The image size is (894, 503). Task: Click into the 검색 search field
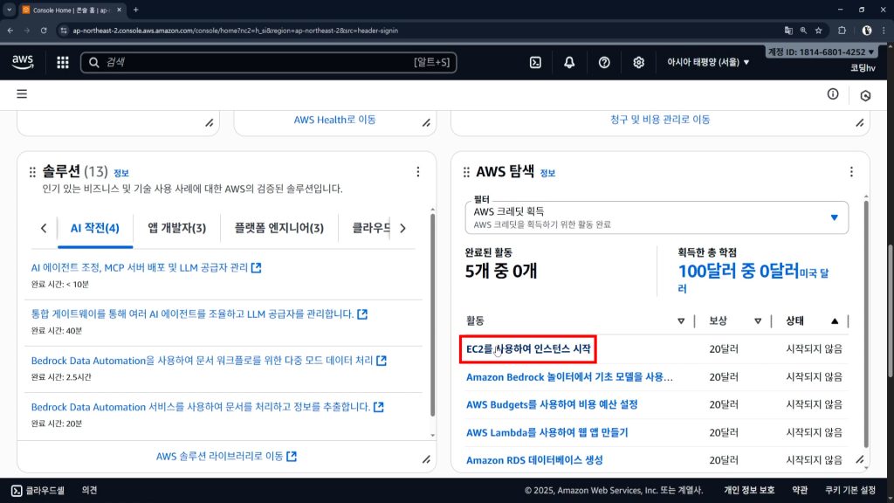[268, 62]
